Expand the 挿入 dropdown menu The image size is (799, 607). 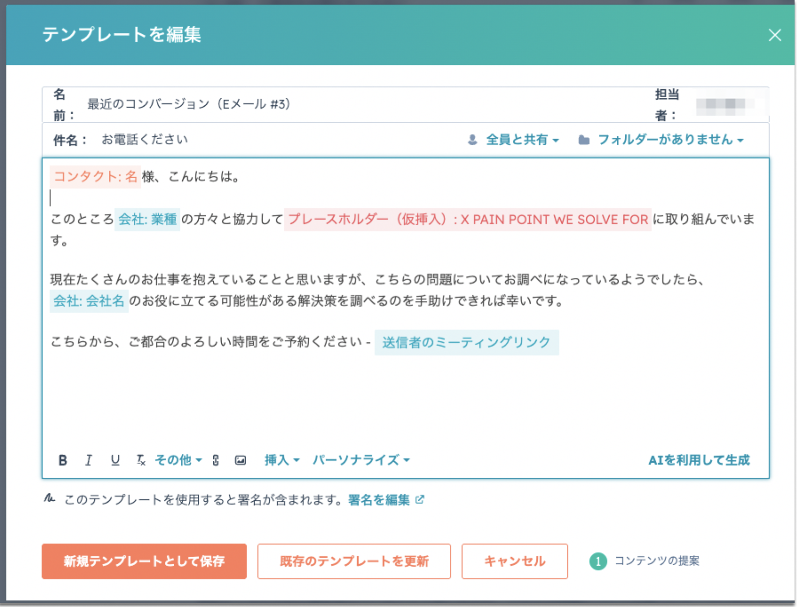click(282, 460)
